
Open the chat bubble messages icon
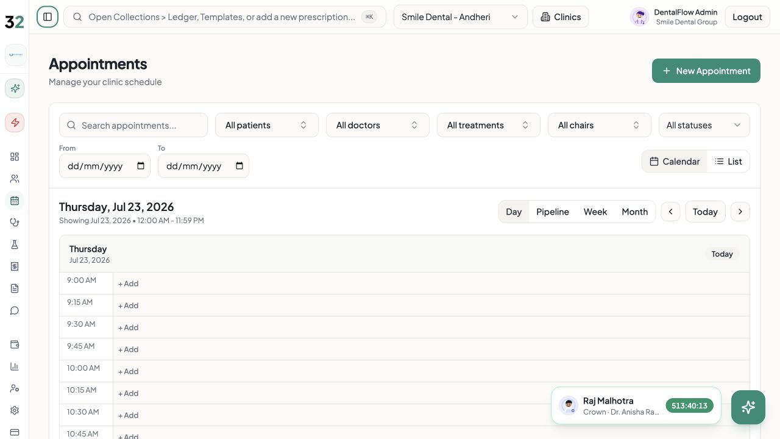pyautogui.click(x=15, y=310)
